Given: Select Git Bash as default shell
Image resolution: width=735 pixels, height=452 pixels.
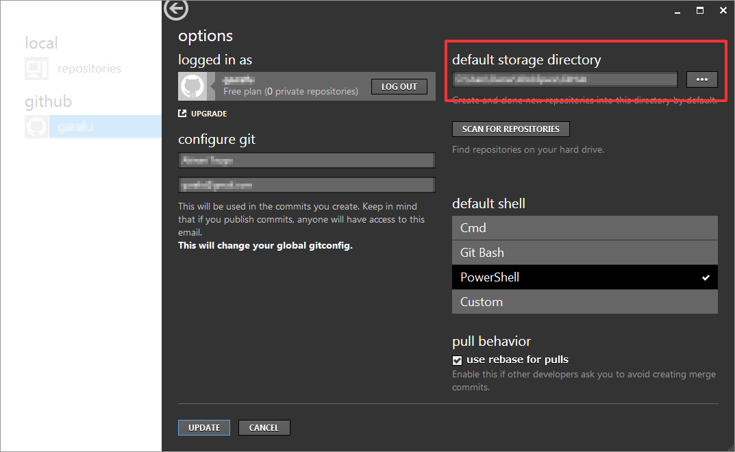Looking at the screenshot, I should click(x=584, y=252).
